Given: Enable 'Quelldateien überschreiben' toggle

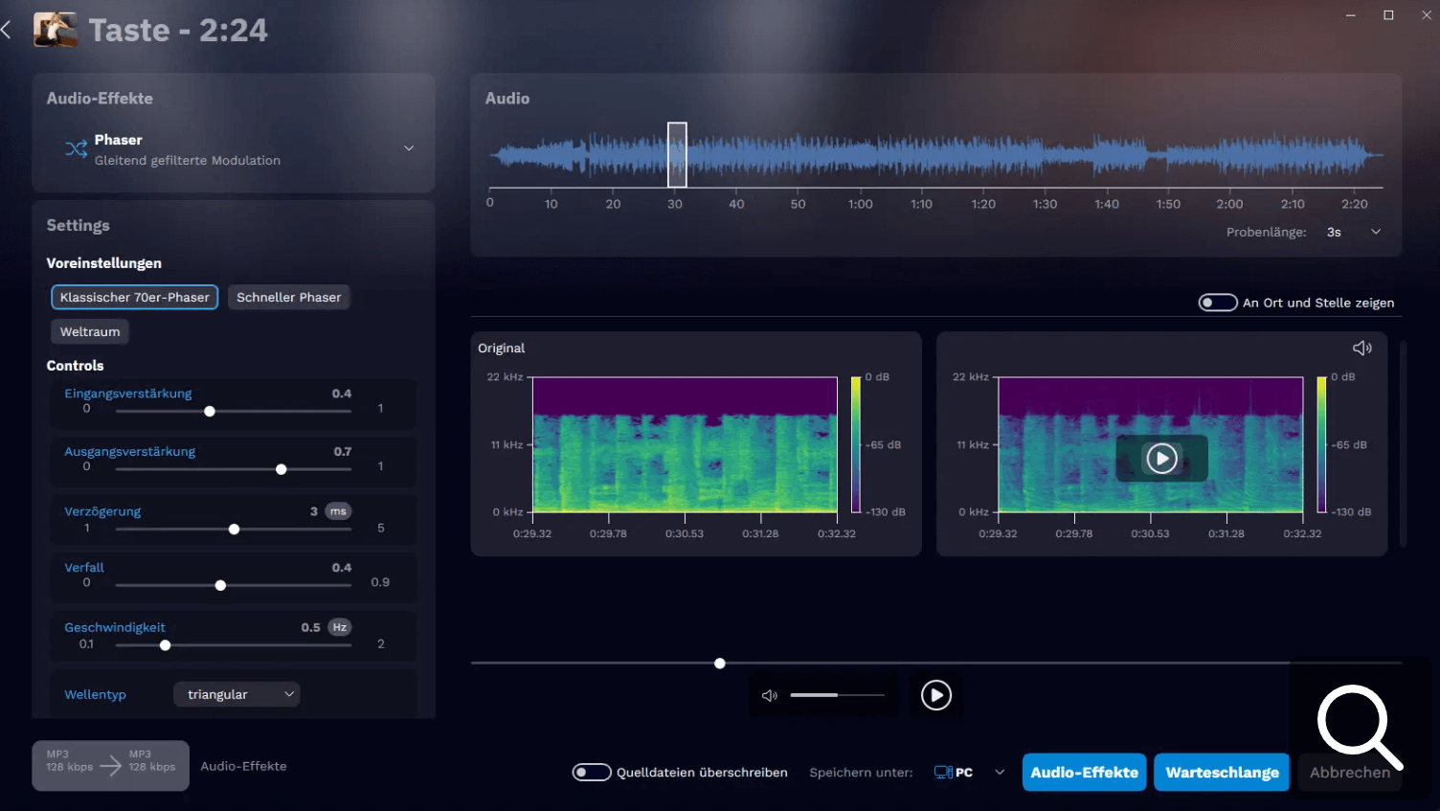Looking at the screenshot, I should click(x=592, y=773).
